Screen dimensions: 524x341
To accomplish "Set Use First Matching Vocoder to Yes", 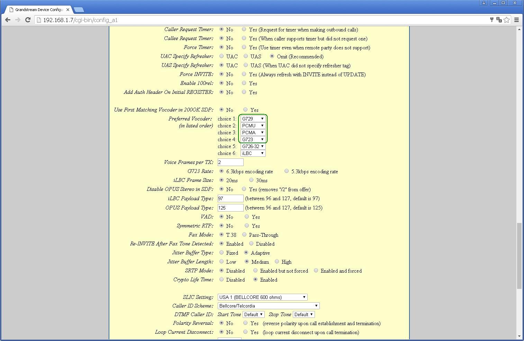I will point(245,110).
